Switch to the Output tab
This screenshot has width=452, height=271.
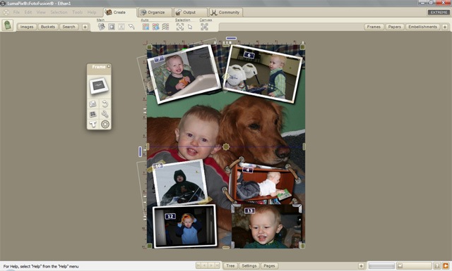pyautogui.click(x=190, y=13)
